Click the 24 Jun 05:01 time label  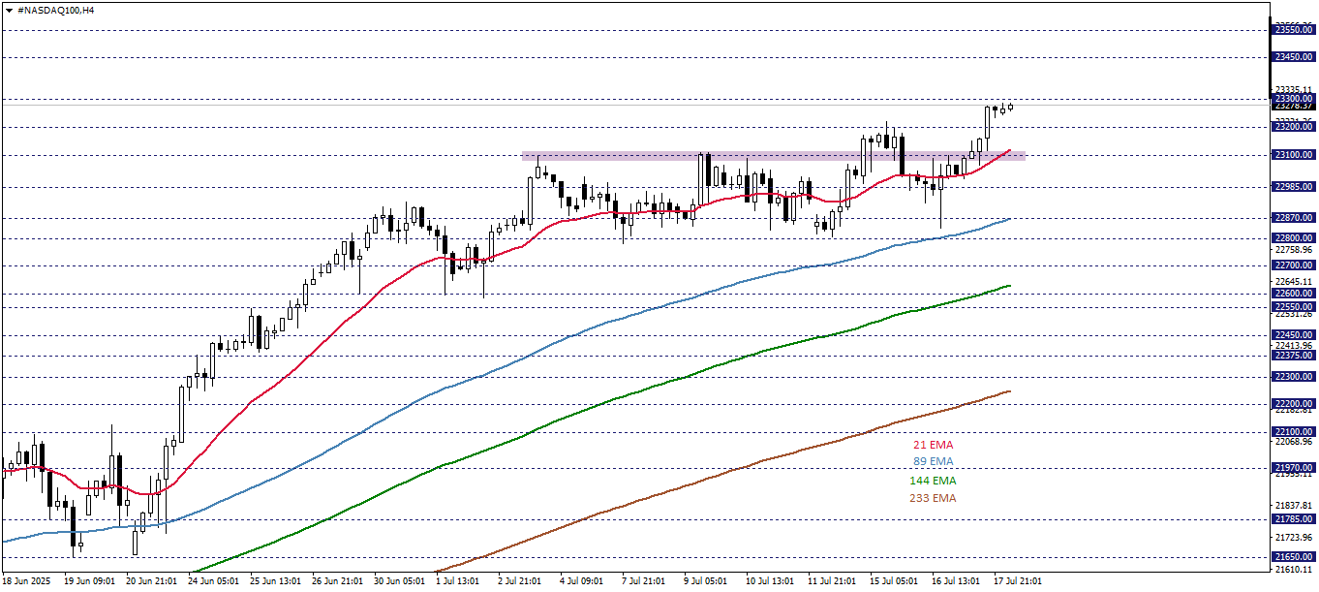click(213, 581)
